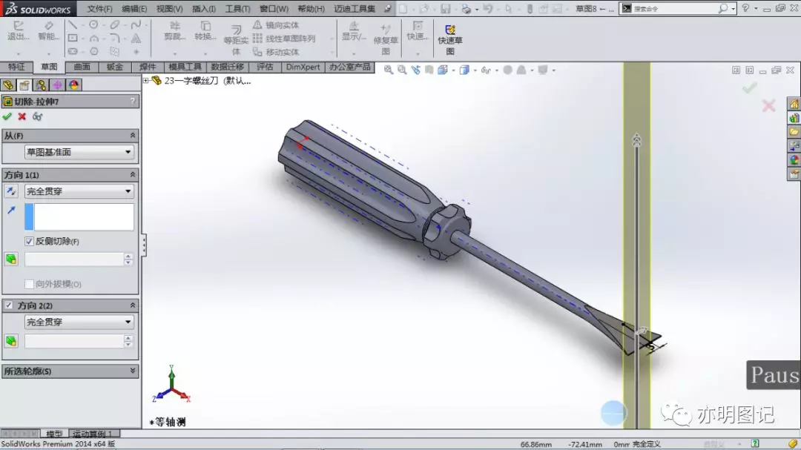Switch to the 钣金 tab
This screenshot has height=450, width=801.
click(114, 67)
